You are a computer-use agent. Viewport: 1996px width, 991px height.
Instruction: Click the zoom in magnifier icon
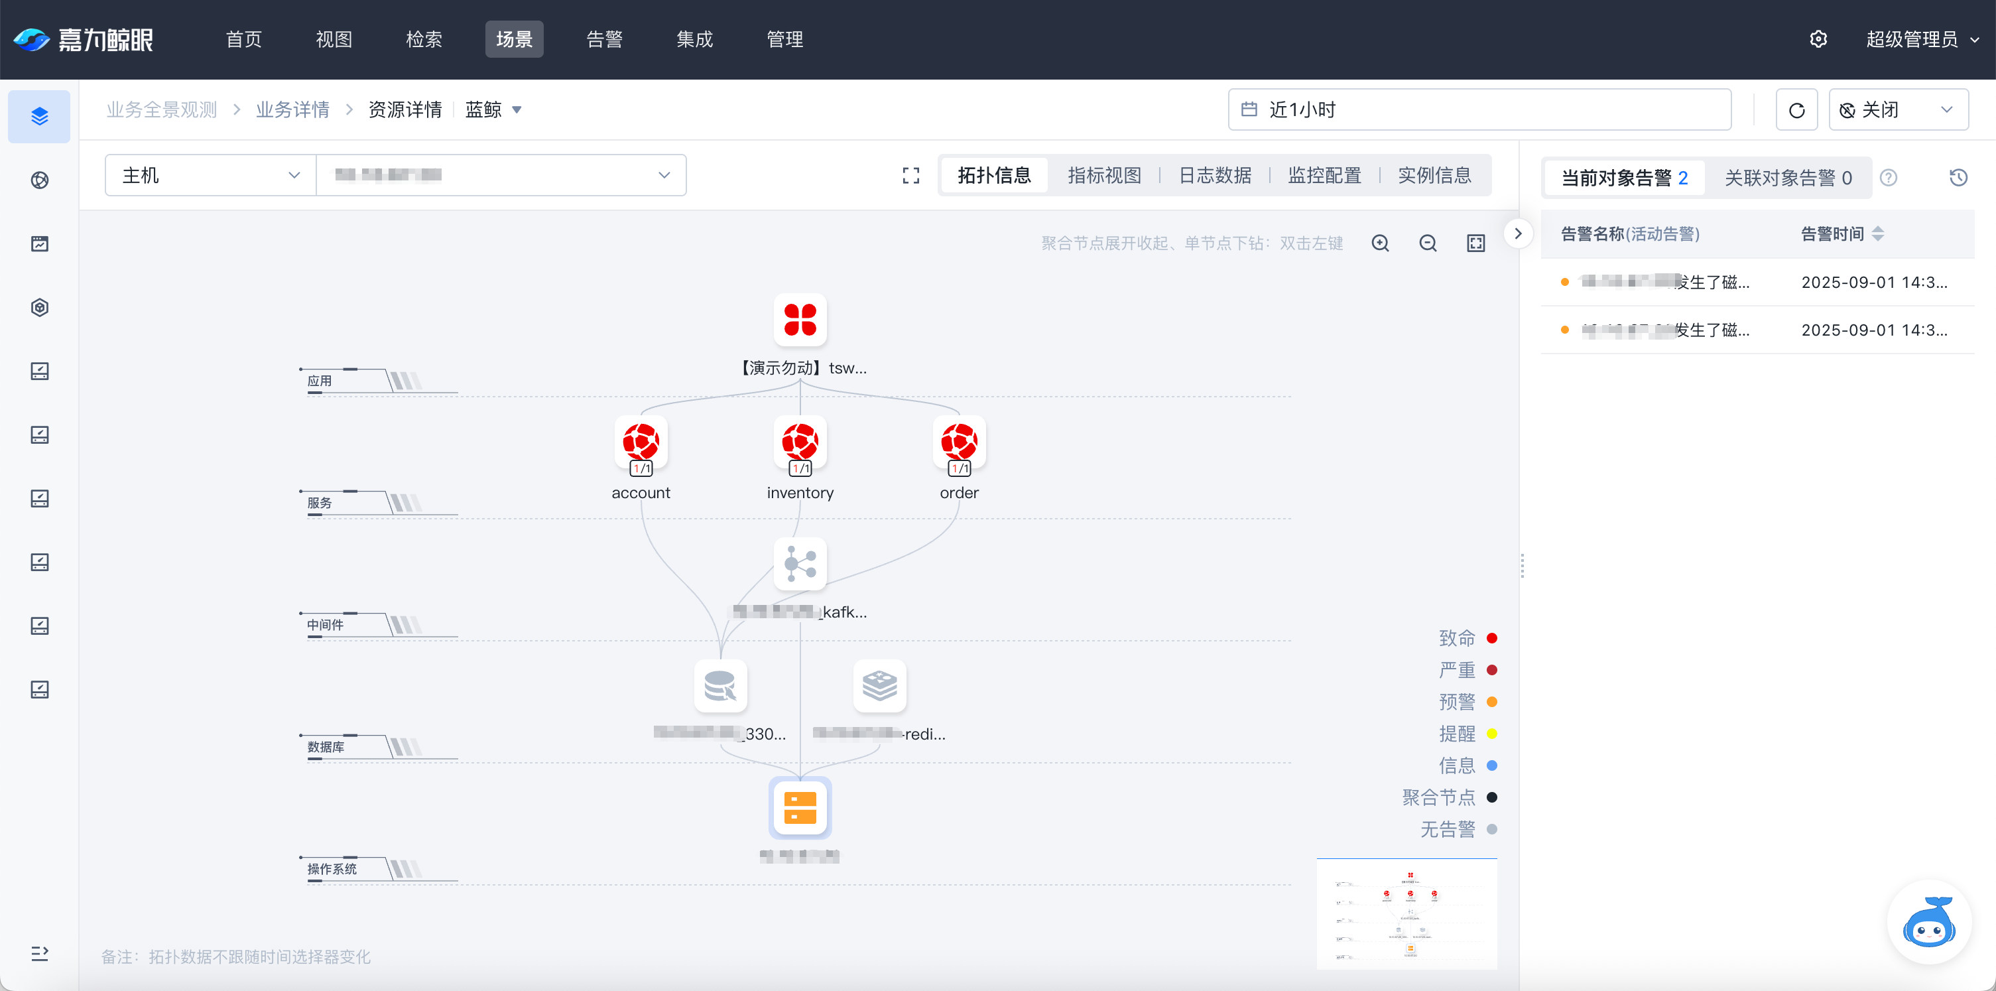pos(1380,243)
